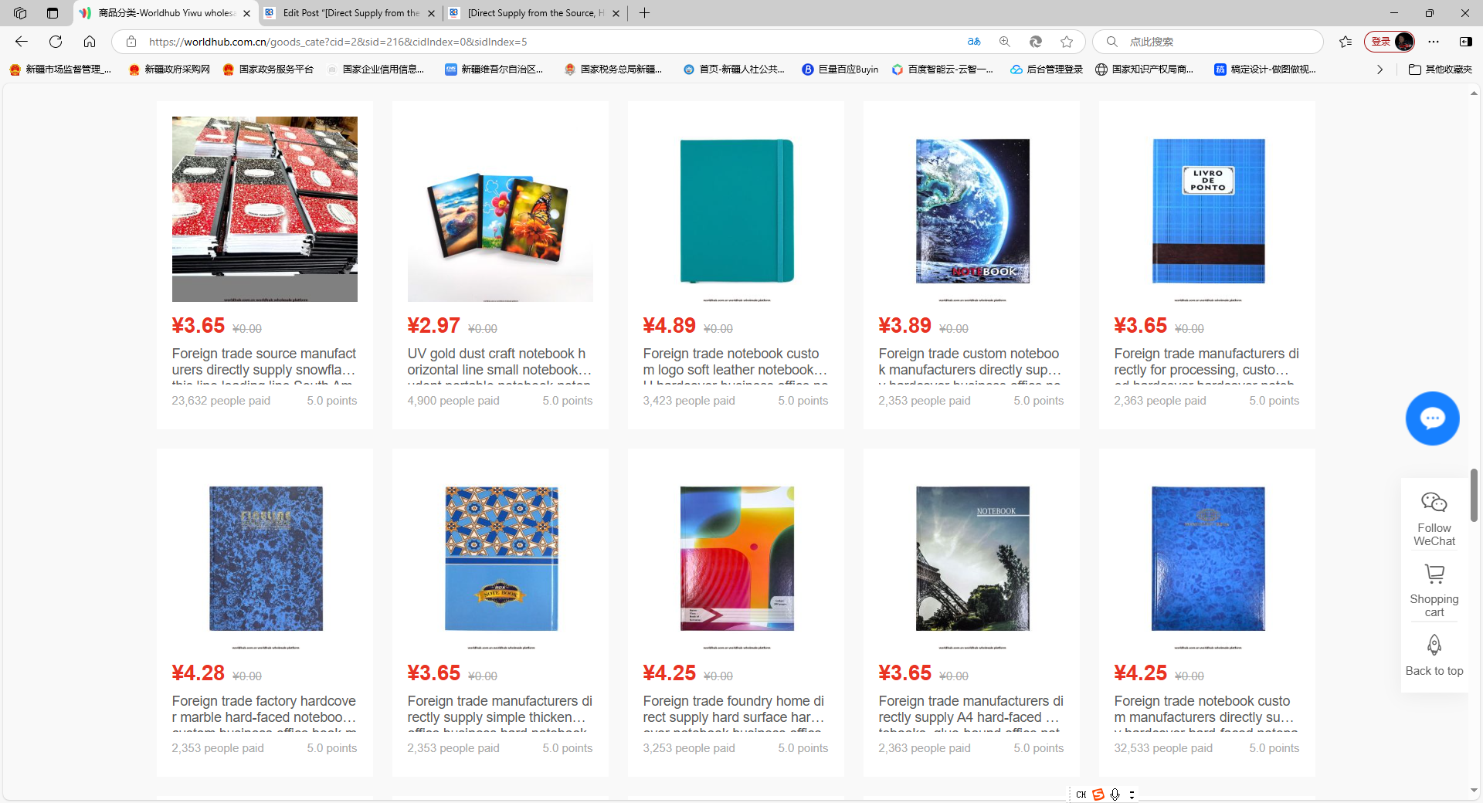Open the UV gold dust craft notebook link
Viewport: 1483px width, 803px height.
[499, 361]
